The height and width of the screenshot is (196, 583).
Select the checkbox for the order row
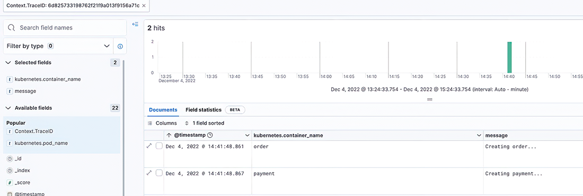(159, 146)
